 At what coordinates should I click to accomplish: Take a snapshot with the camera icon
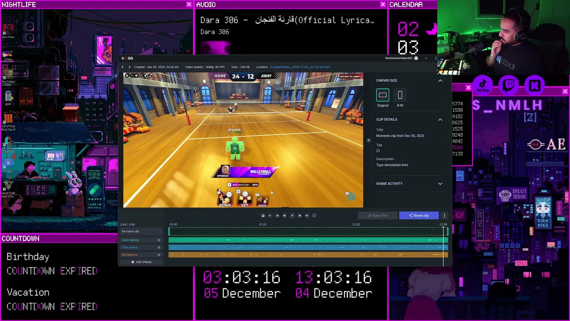pyautogui.click(x=263, y=215)
